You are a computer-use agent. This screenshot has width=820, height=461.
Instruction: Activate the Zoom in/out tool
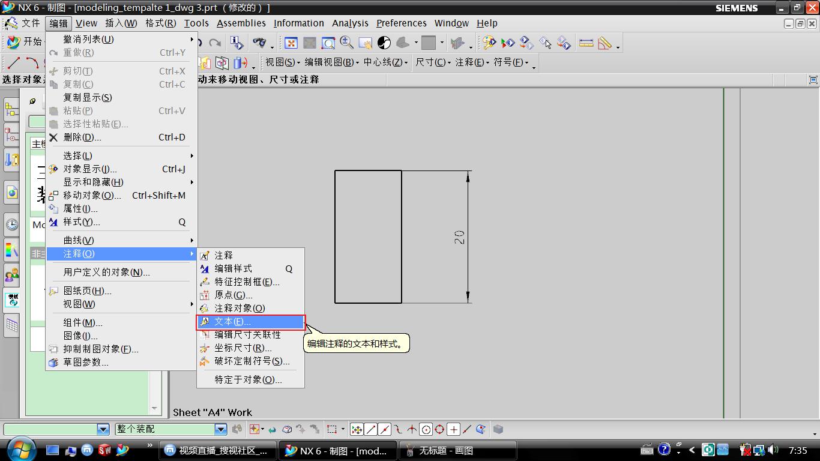346,43
